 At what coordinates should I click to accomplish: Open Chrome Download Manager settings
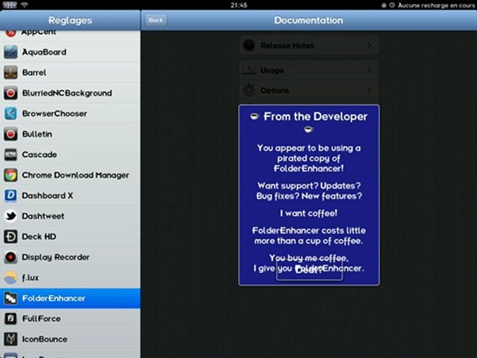70,175
